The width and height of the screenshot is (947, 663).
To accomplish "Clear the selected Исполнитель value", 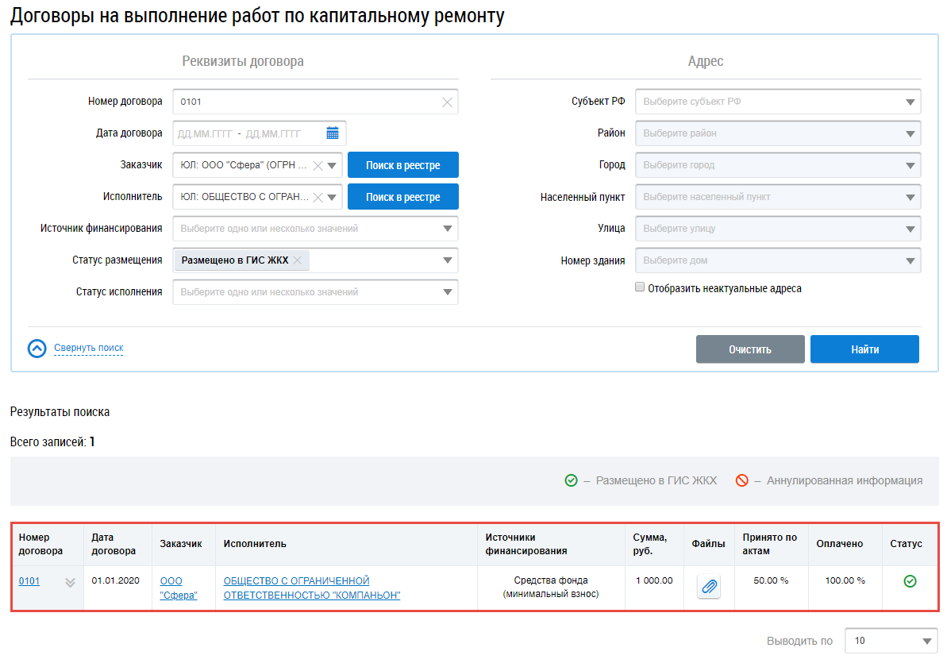I will (318, 198).
